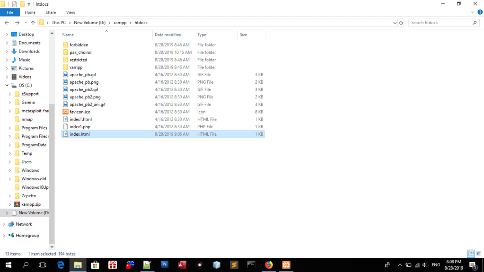Sort files by Date modified column
484x272 pixels.
pos(168,35)
